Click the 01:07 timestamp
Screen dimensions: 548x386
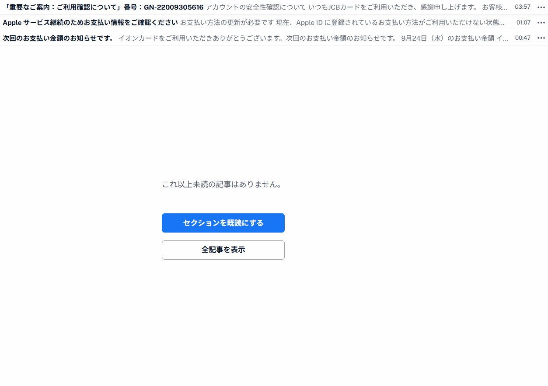(524, 22)
